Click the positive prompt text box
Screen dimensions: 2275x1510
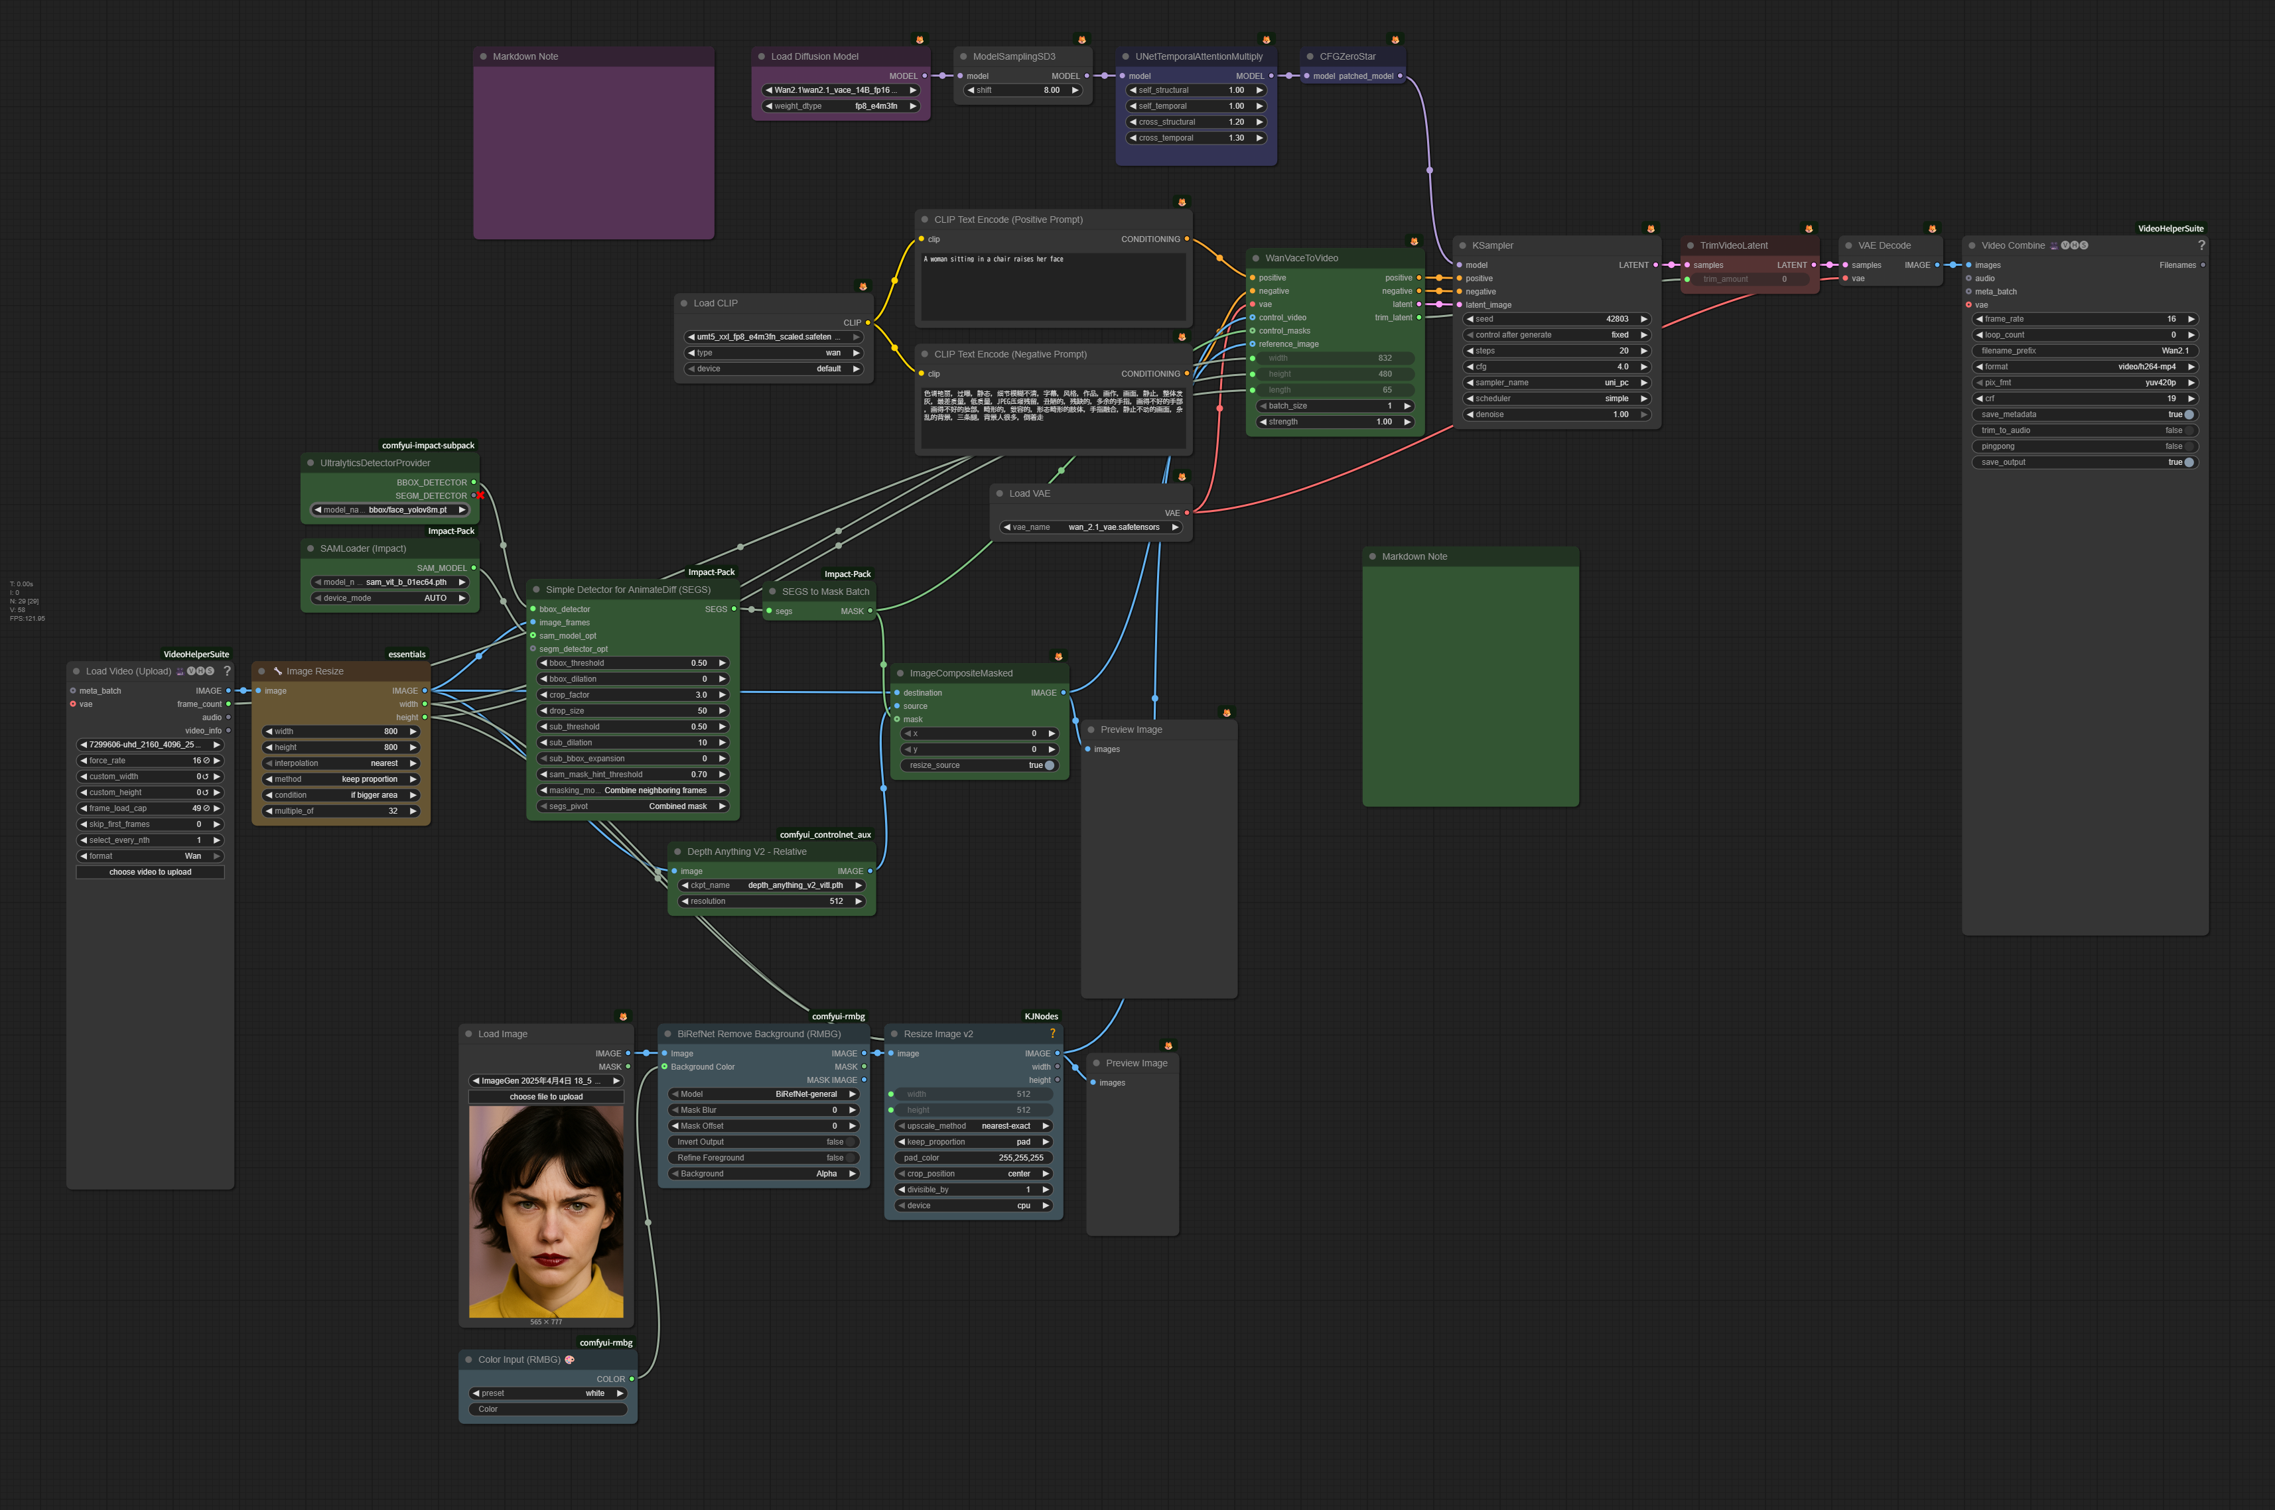(x=1053, y=287)
